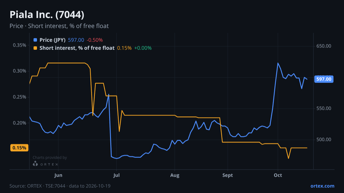The image size is (344, 193).
Task: Click the Piala Inc. (7044) title
Action: 47,15
